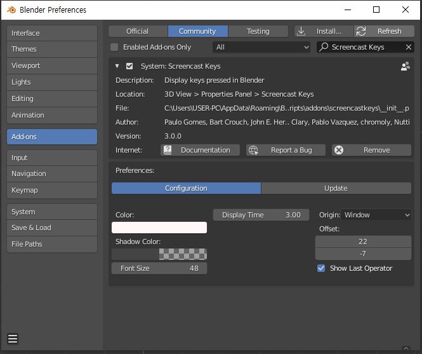422x354 pixels.
Task: Toggle Show Last Operator checkbox
Action: tap(321, 268)
